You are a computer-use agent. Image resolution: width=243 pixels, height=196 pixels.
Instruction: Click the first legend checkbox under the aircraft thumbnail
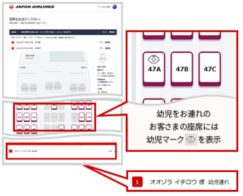click(98, 73)
